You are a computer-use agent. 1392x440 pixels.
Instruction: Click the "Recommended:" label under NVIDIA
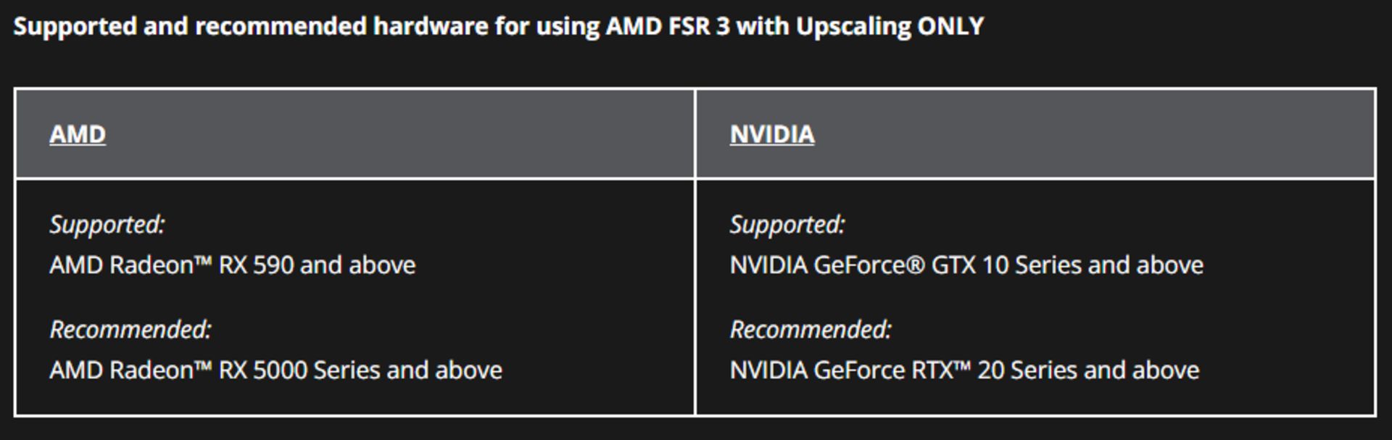pos(811,330)
